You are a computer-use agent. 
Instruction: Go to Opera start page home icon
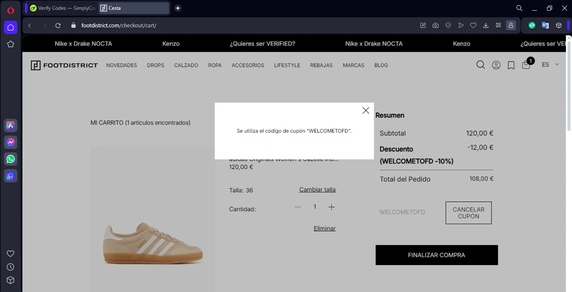[x=11, y=27]
